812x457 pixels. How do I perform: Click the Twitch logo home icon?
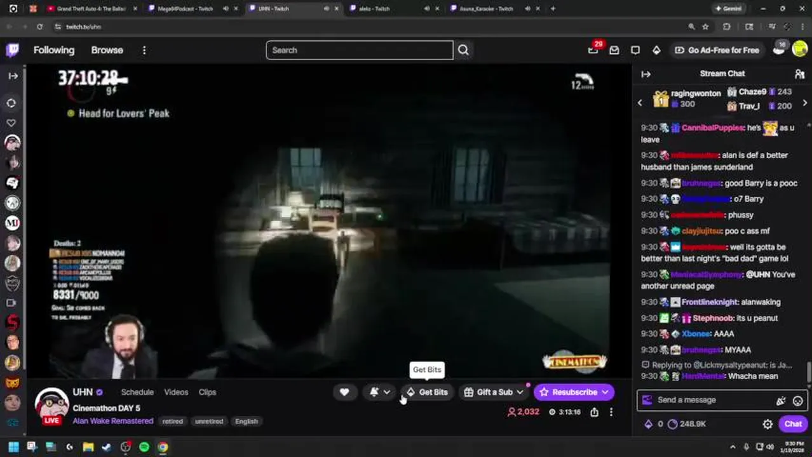click(12, 50)
